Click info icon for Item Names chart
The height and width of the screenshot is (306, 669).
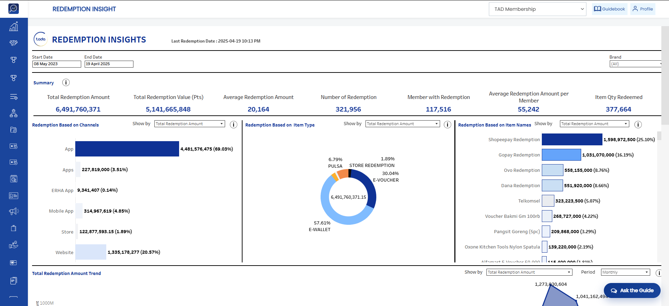(638, 124)
